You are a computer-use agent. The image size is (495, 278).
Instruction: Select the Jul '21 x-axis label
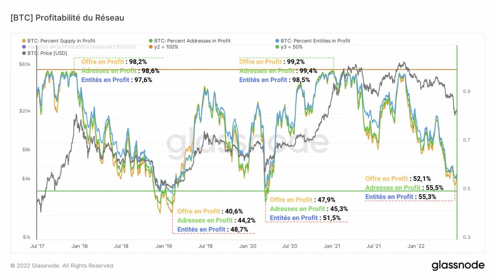tap(374, 246)
